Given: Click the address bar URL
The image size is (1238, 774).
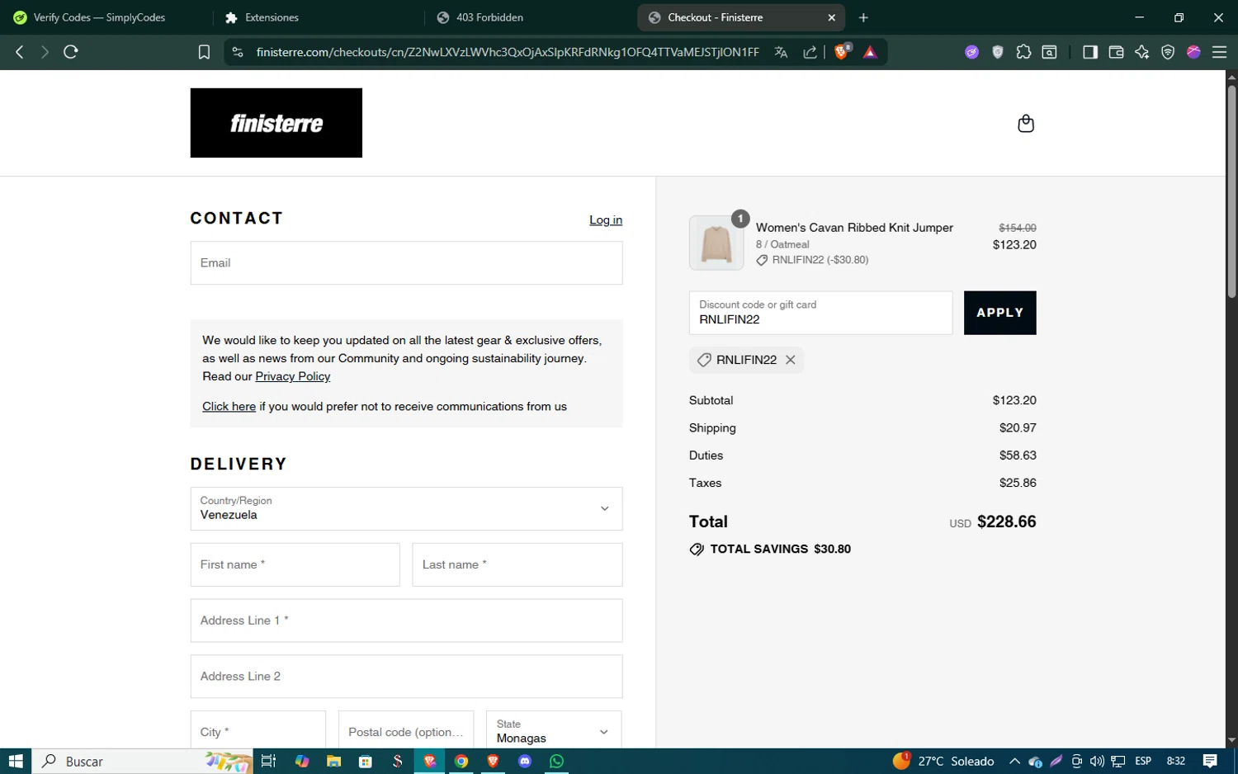Looking at the screenshot, I should (508, 52).
